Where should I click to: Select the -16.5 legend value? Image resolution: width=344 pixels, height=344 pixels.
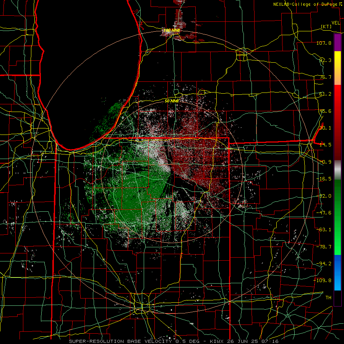tap(324, 179)
